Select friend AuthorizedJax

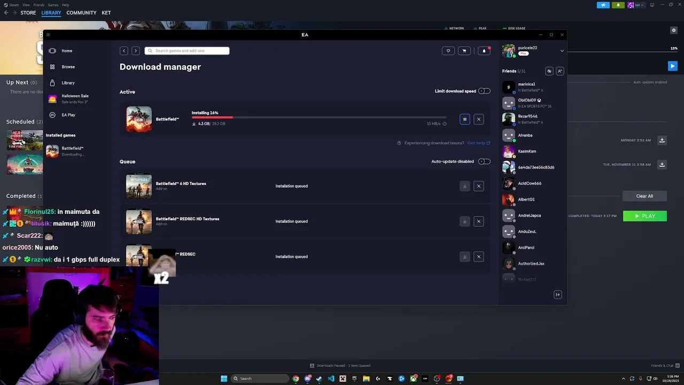click(x=532, y=264)
